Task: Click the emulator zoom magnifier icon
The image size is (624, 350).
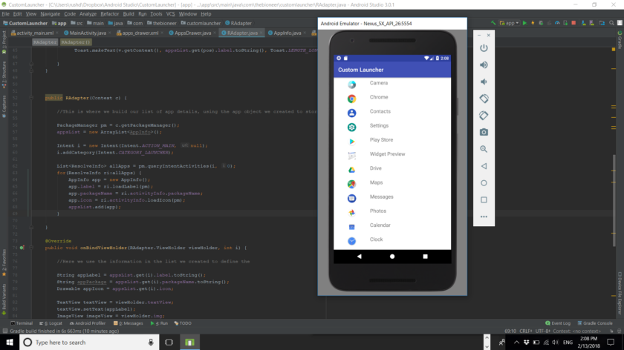Action: pos(484,149)
